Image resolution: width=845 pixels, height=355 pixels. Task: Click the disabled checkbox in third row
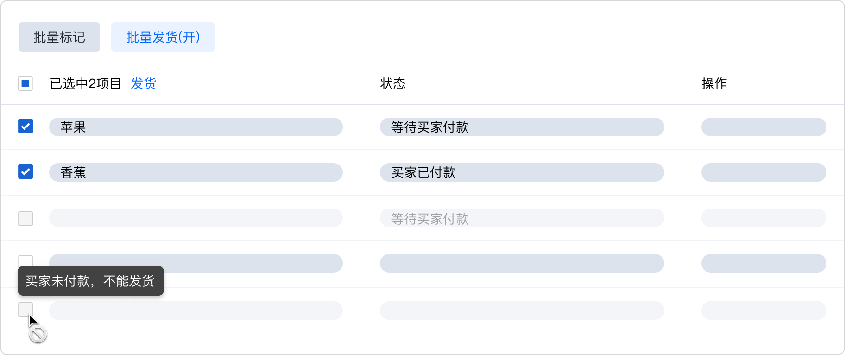[25, 218]
